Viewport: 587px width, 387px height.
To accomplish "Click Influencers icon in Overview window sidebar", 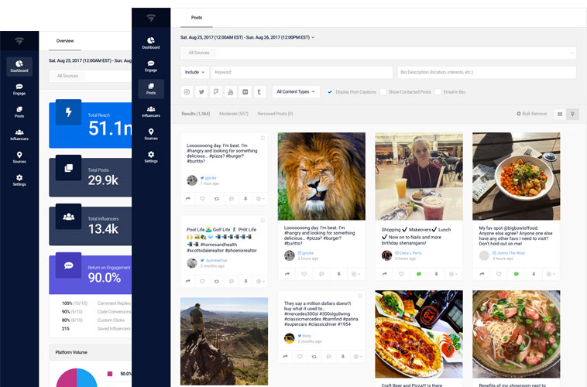I will point(19,132).
